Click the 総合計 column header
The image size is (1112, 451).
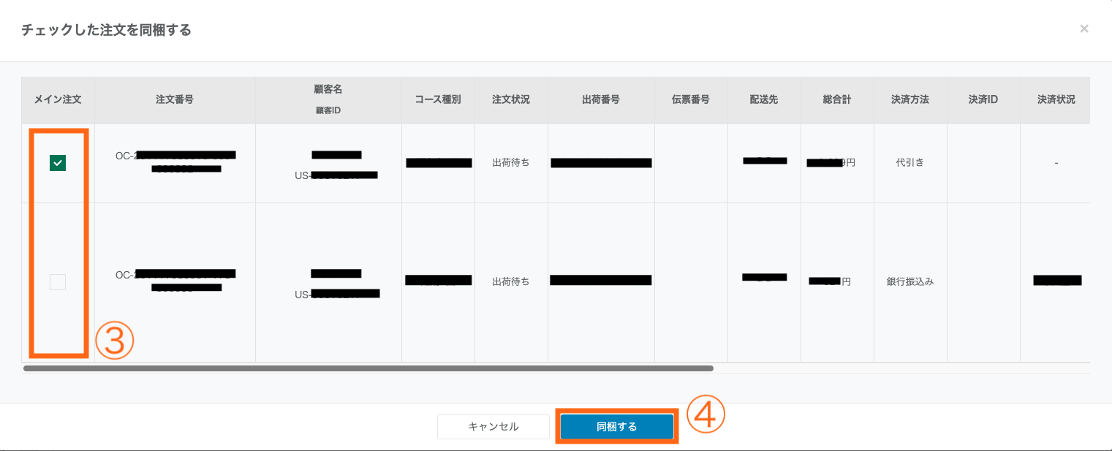click(837, 99)
